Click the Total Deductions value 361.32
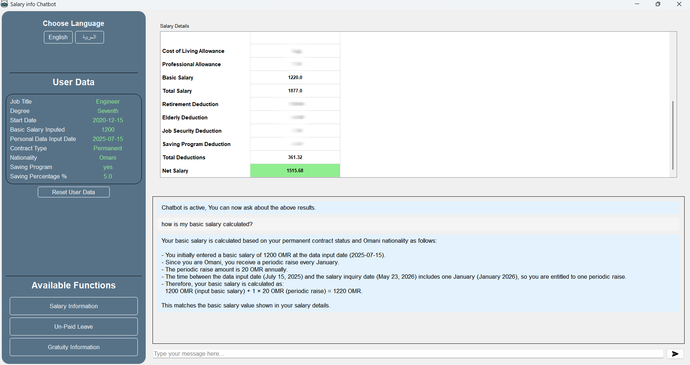Image resolution: width=690 pixels, height=365 pixels. click(x=295, y=157)
